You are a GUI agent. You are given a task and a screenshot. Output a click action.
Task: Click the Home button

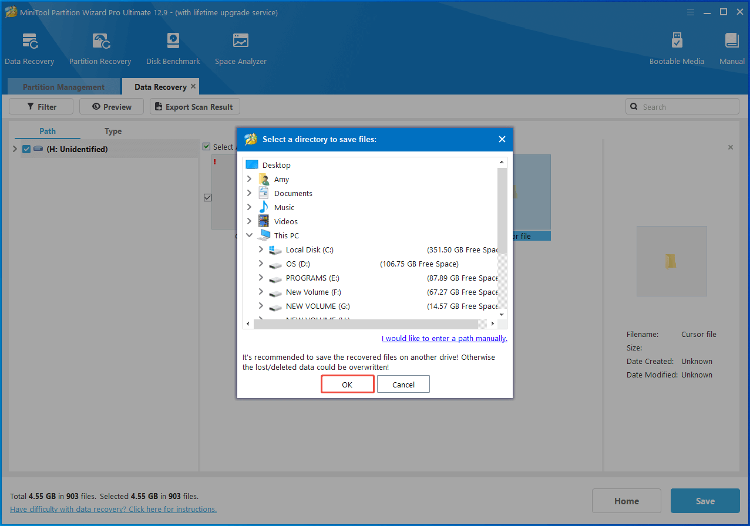coord(627,501)
